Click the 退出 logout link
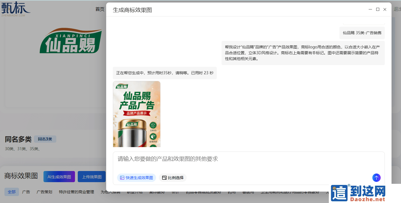The image size is (401, 203). [397, 9]
